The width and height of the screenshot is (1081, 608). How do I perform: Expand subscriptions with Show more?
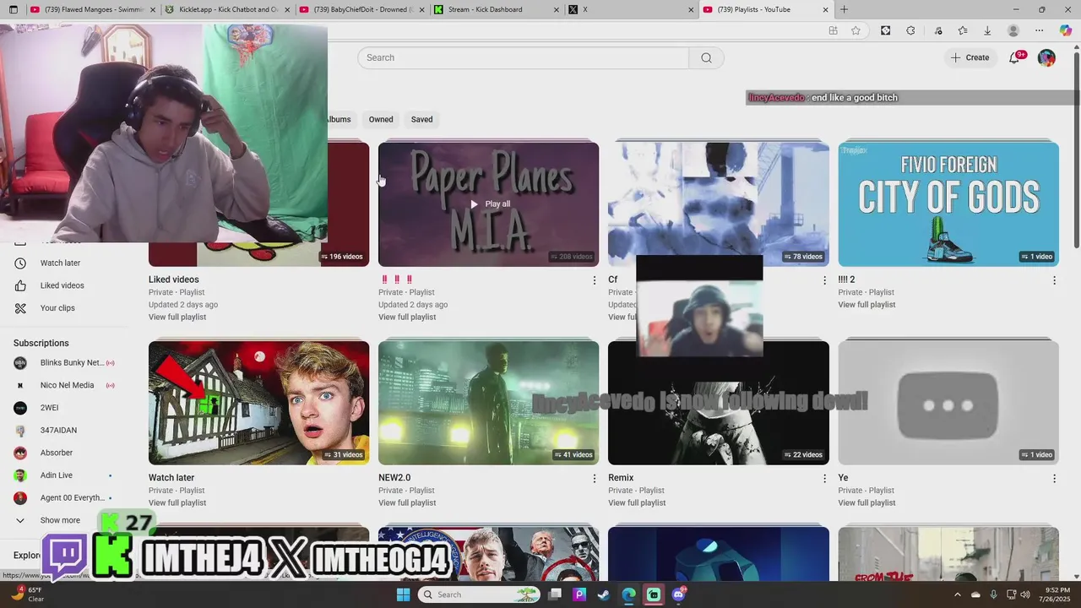coord(60,520)
